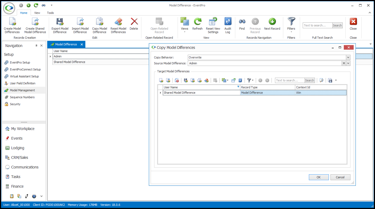
Task: Click the red Close icon in ribbon
Action: point(353,22)
